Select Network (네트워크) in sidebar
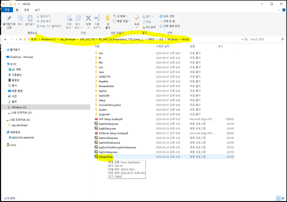 click(13, 132)
